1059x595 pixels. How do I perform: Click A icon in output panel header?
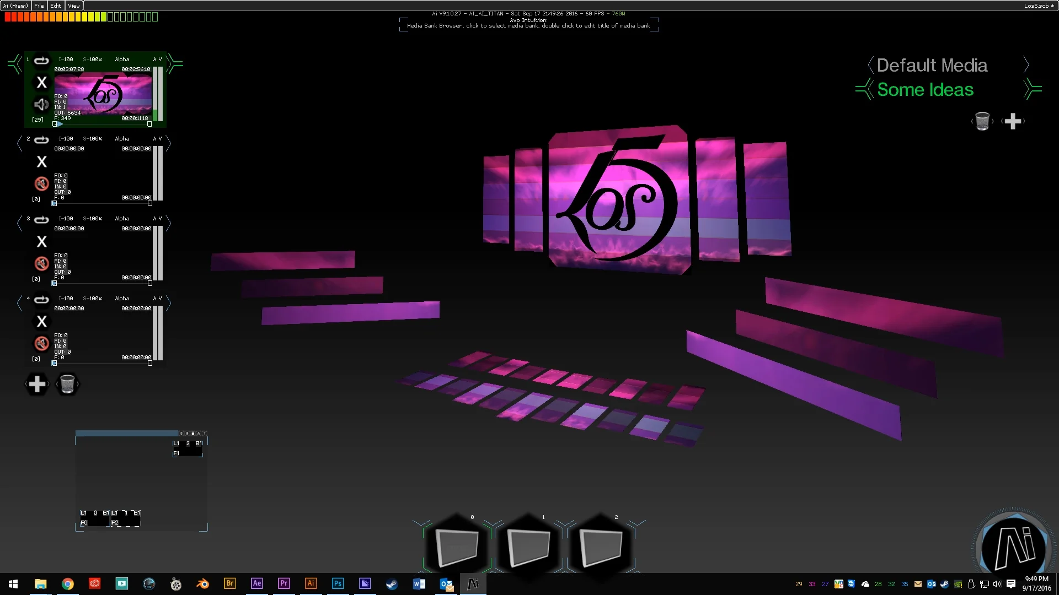tap(199, 434)
